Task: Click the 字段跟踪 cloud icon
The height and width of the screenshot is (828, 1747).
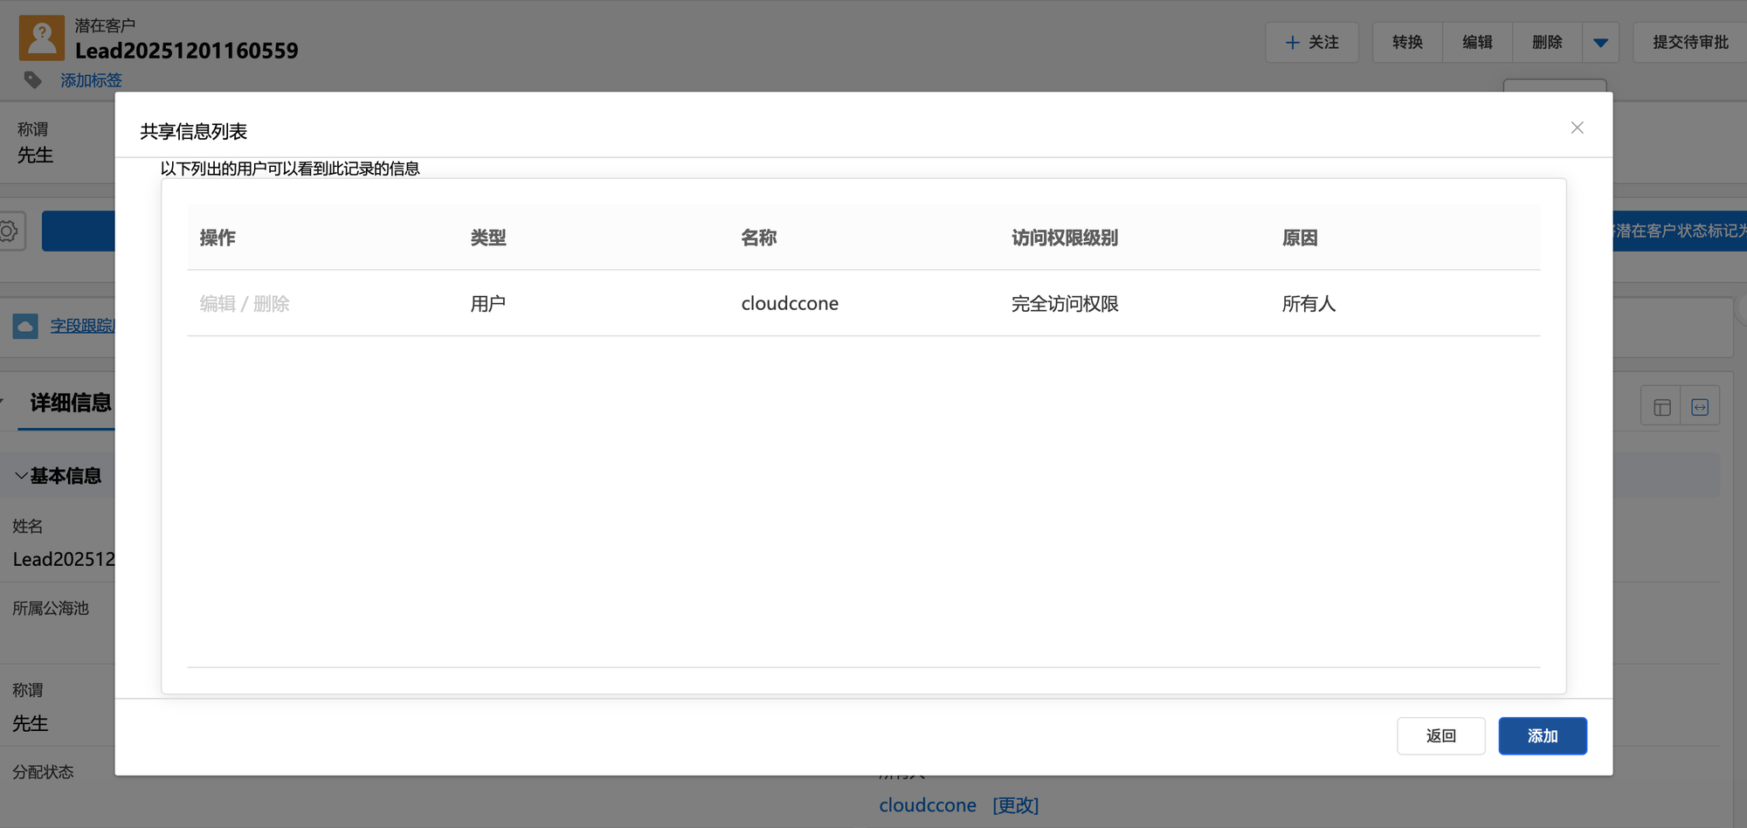Action: tap(25, 326)
